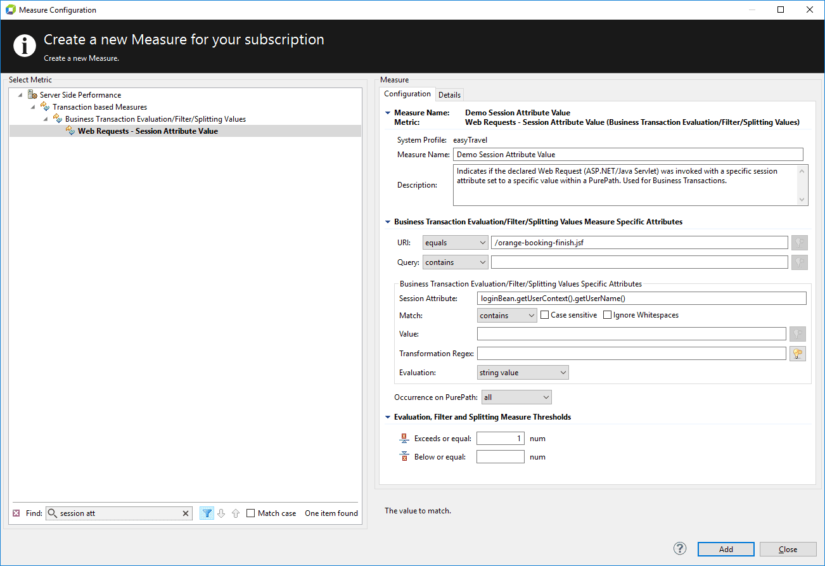825x566 pixels.
Task: Collapse Business Transaction Evaluation tree node
Action: pyautogui.click(x=46, y=119)
